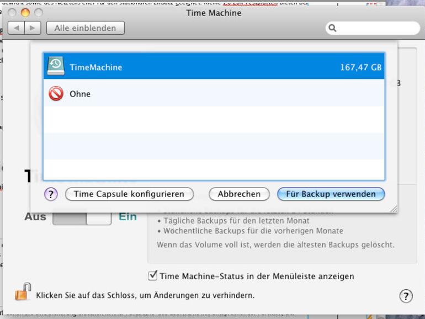425x319 pixels.
Task: Toggle Time Machine-Status in der Menüleiste checkbox
Action: click(152, 275)
